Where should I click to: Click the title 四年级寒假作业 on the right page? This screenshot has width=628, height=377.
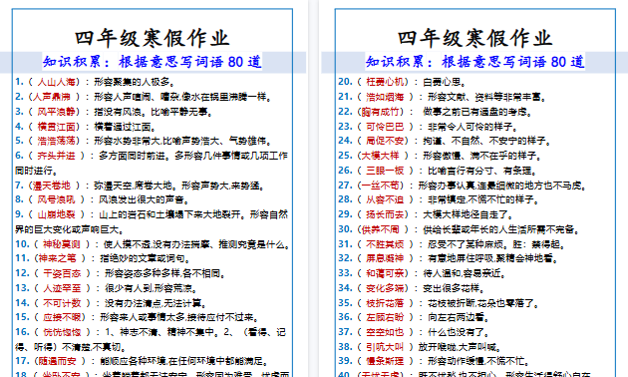475,38
